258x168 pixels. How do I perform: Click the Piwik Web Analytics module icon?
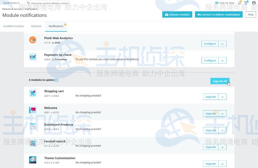pyautogui.click(x=33, y=40)
